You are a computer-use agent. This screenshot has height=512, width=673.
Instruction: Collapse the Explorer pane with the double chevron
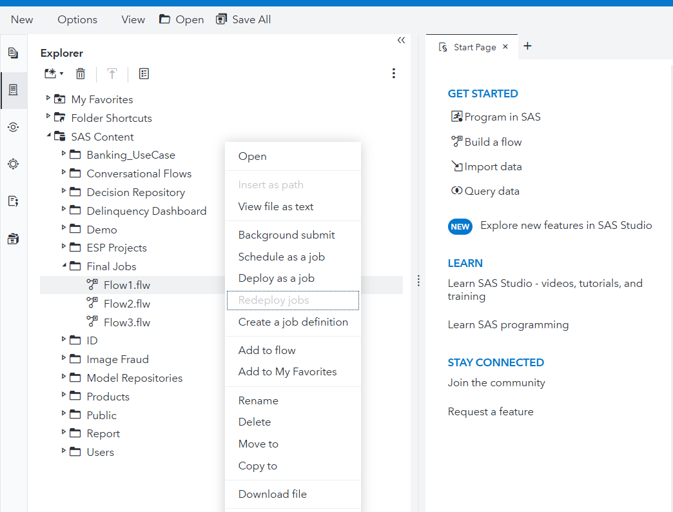click(x=401, y=40)
